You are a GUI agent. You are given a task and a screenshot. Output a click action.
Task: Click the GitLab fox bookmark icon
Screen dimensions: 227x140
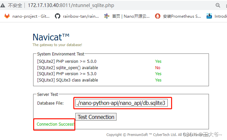point(7,16)
